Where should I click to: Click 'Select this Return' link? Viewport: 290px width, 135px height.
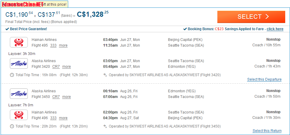[x=267, y=131]
